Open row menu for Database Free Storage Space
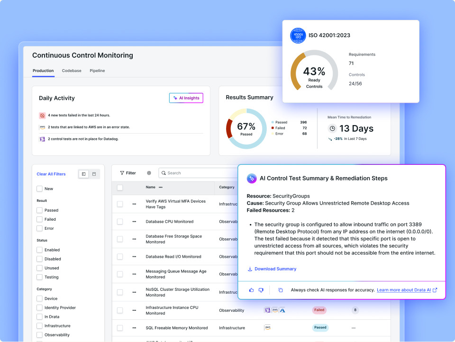 coord(134,239)
